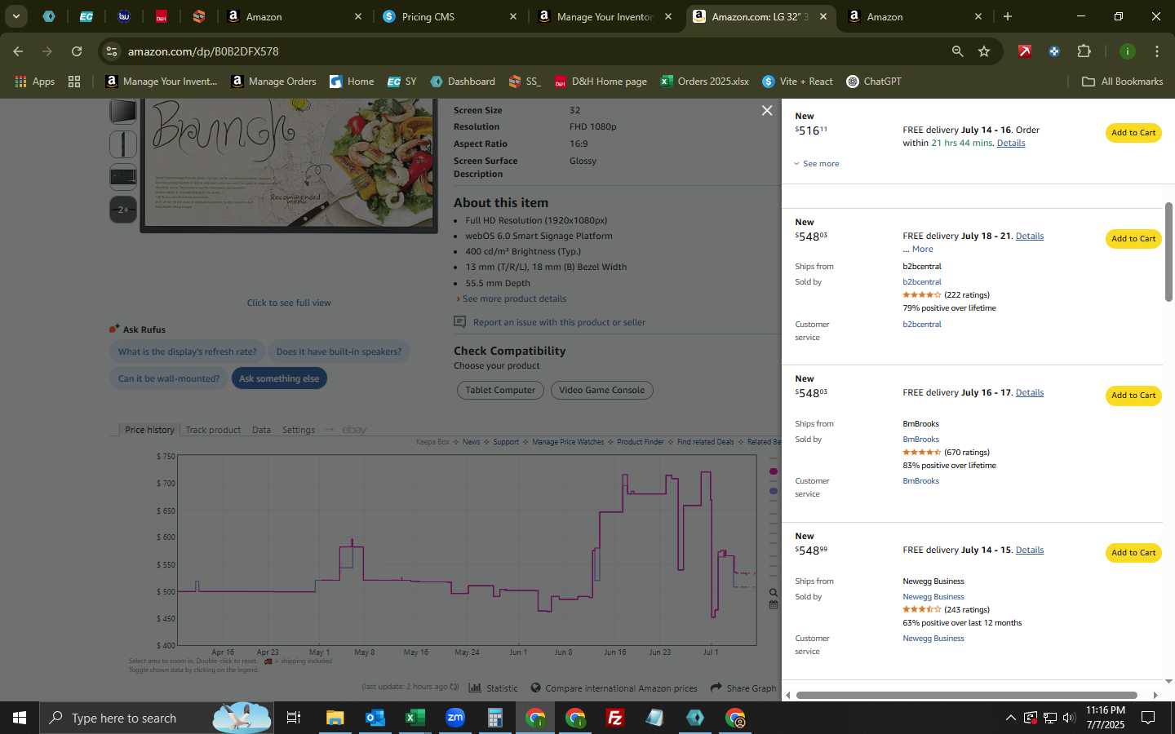Bookmark this page with the star icon
This screenshot has width=1175, height=734.
point(984,51)
